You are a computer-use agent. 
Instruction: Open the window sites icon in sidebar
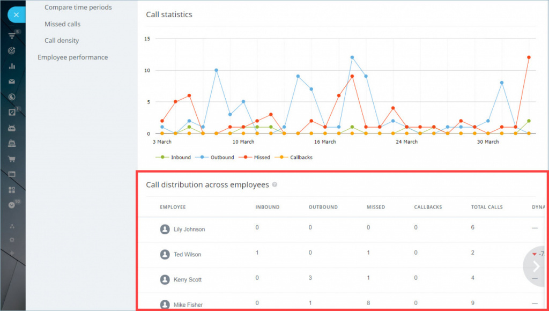point(12,174)
